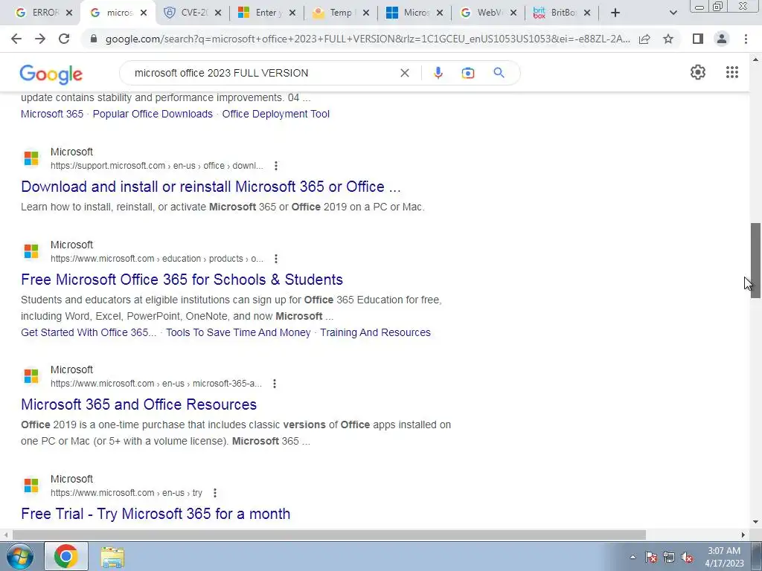Show hidden tray icons

[x=633, y=558]
